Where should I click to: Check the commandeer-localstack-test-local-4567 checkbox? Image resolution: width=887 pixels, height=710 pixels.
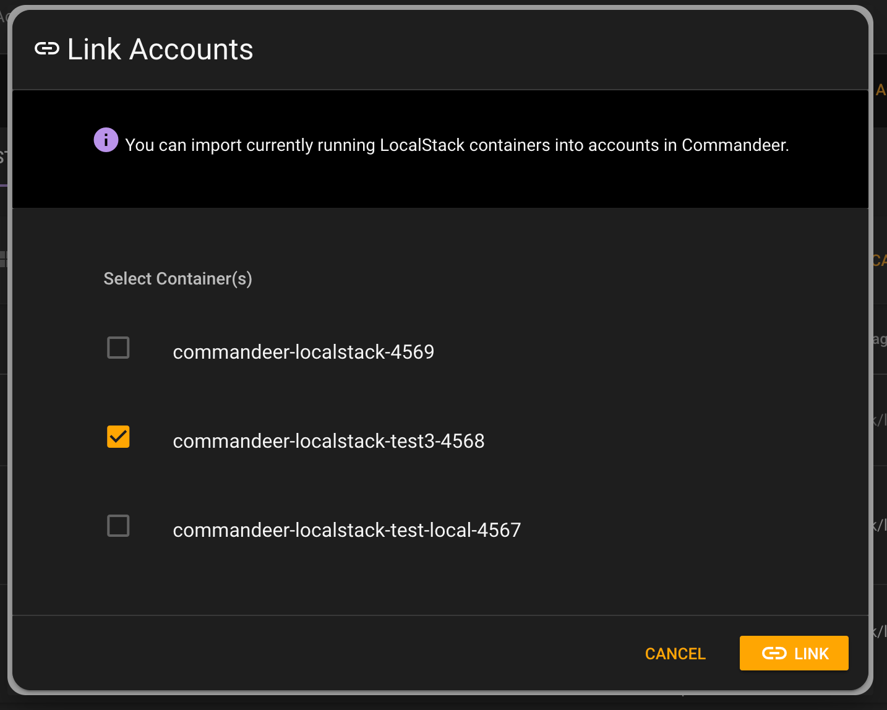click(x=118, y=526)
